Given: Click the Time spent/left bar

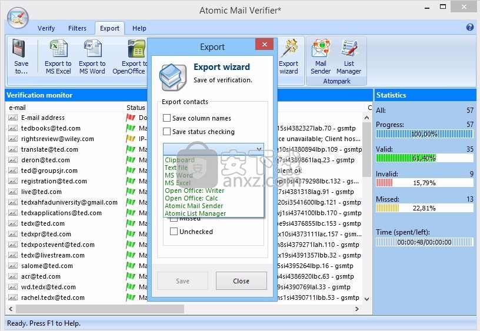Looking at the screenshot, I should [424, 242].
